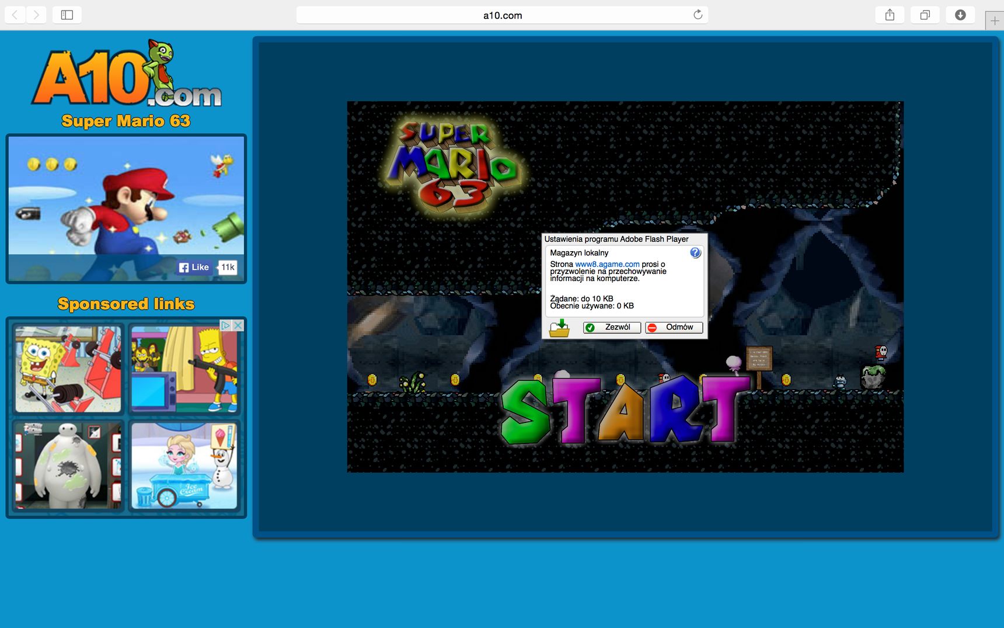Open the Downloads icon in toolbar
1004x628 pixels.
[x=960, y=15]
